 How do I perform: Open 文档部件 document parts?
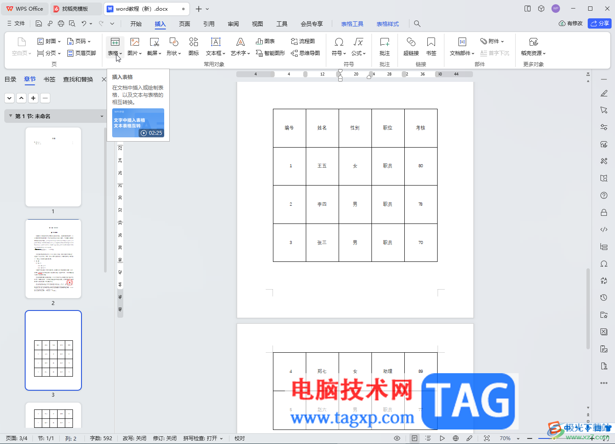[462, 47]
